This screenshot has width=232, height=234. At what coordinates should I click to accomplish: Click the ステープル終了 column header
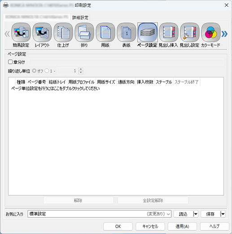[x=187, y=82]
